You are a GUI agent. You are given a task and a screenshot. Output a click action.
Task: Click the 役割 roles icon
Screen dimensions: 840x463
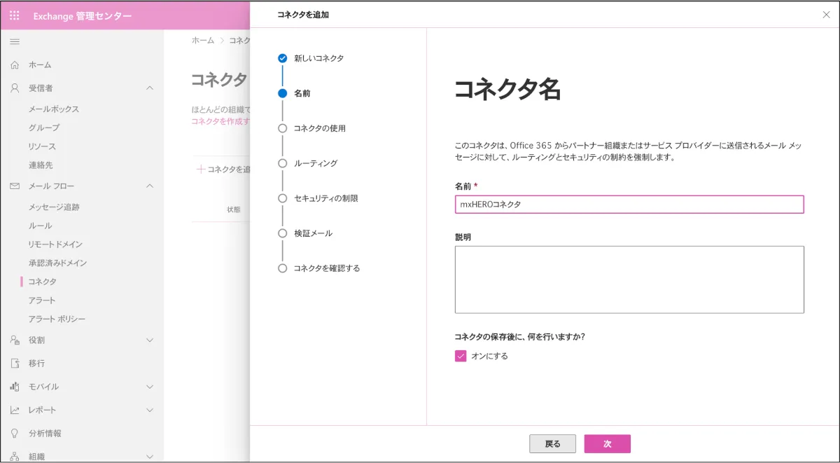click(x=15, y=340)
